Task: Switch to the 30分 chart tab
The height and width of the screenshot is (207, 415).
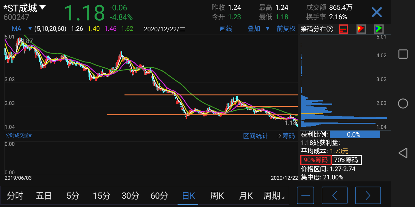Action: [x=130, y=196]
